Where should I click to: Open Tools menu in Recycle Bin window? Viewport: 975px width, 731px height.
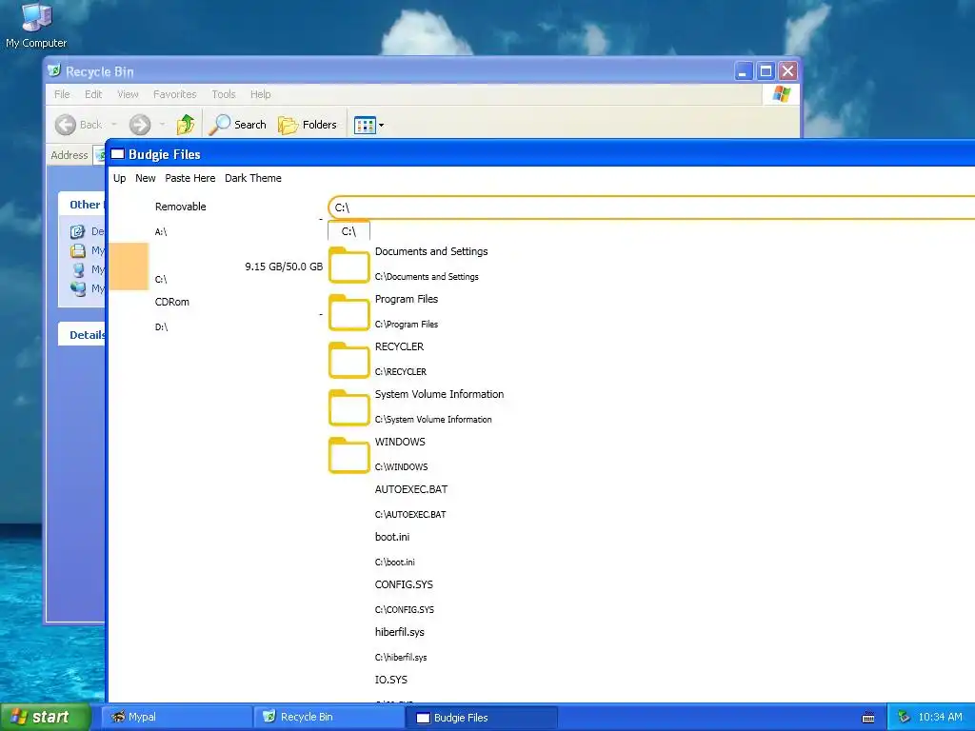pos(223,94)
